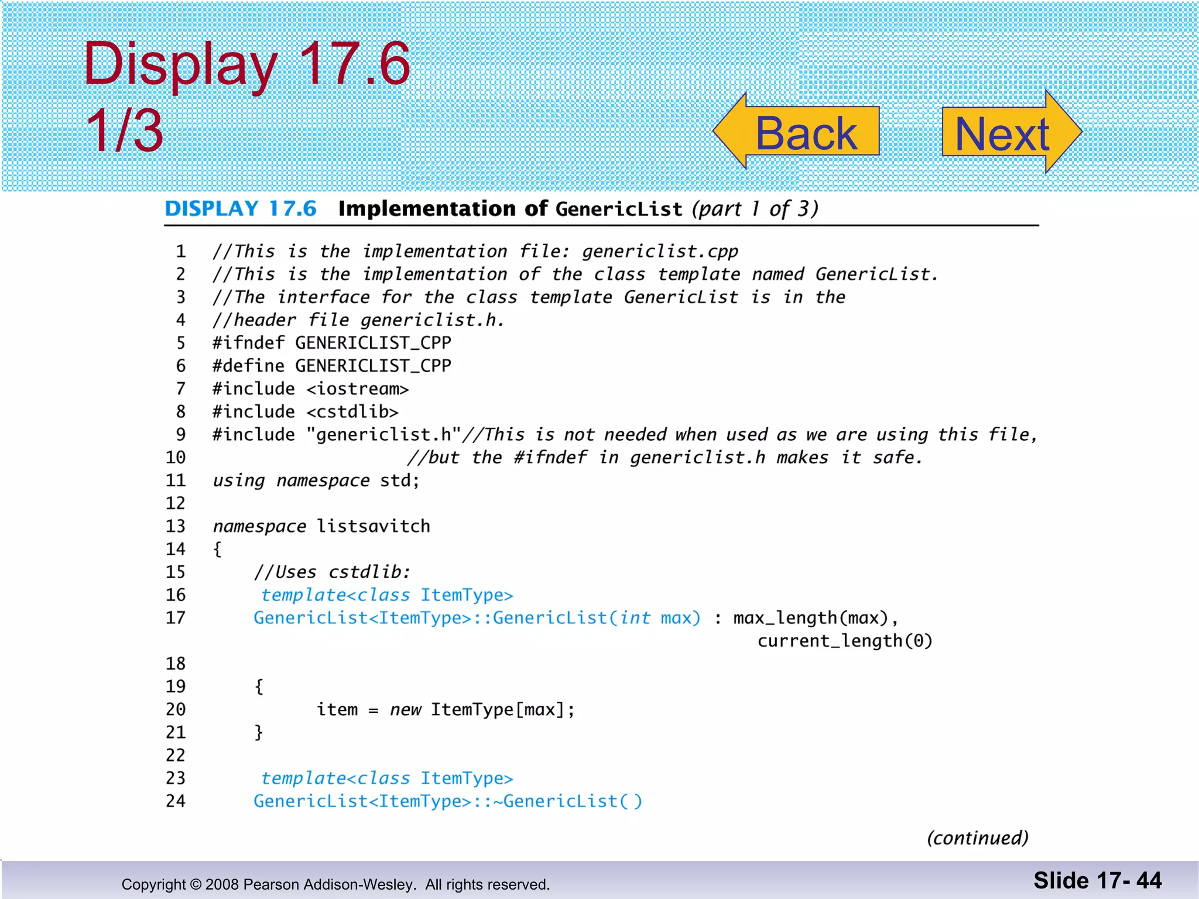
Task: Click the '(part 1 of 3)' caption text
Action: click(755, 209)
